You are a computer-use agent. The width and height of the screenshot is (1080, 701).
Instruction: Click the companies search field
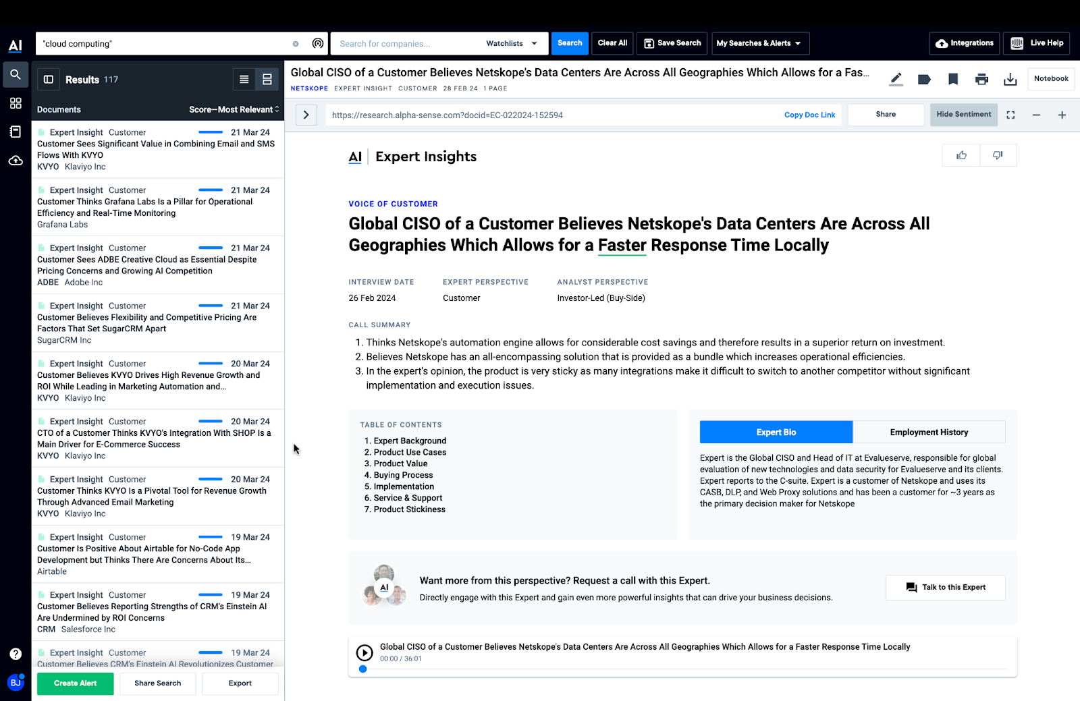tap(405, 44)
